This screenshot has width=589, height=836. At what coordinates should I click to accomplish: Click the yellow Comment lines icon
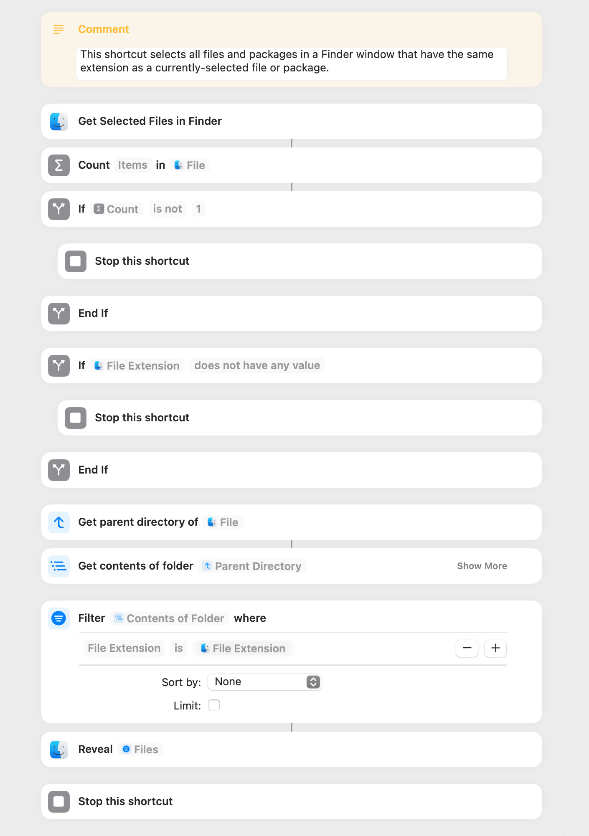click(58, 29)
